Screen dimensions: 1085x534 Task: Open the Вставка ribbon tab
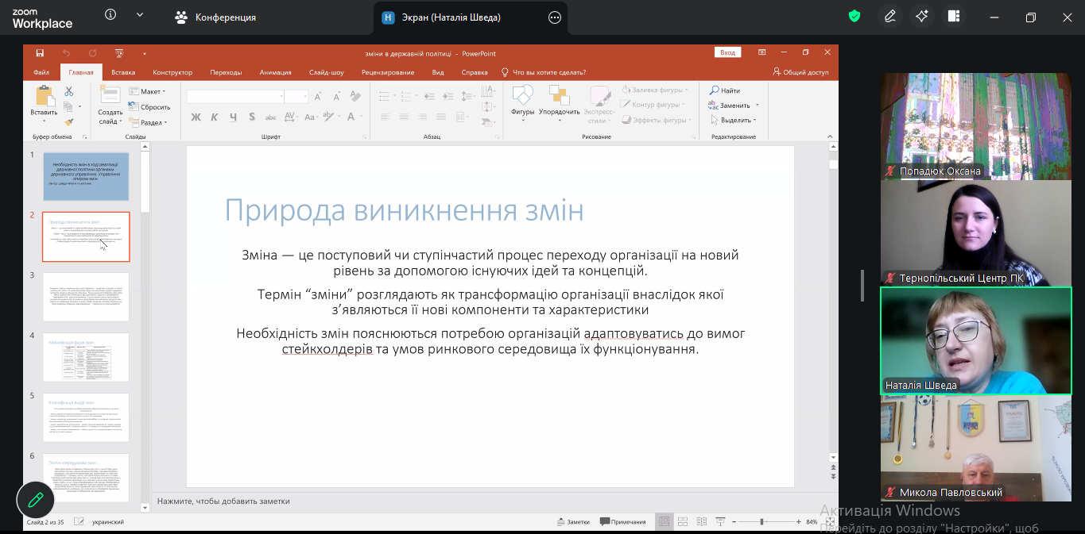(123, 72)
